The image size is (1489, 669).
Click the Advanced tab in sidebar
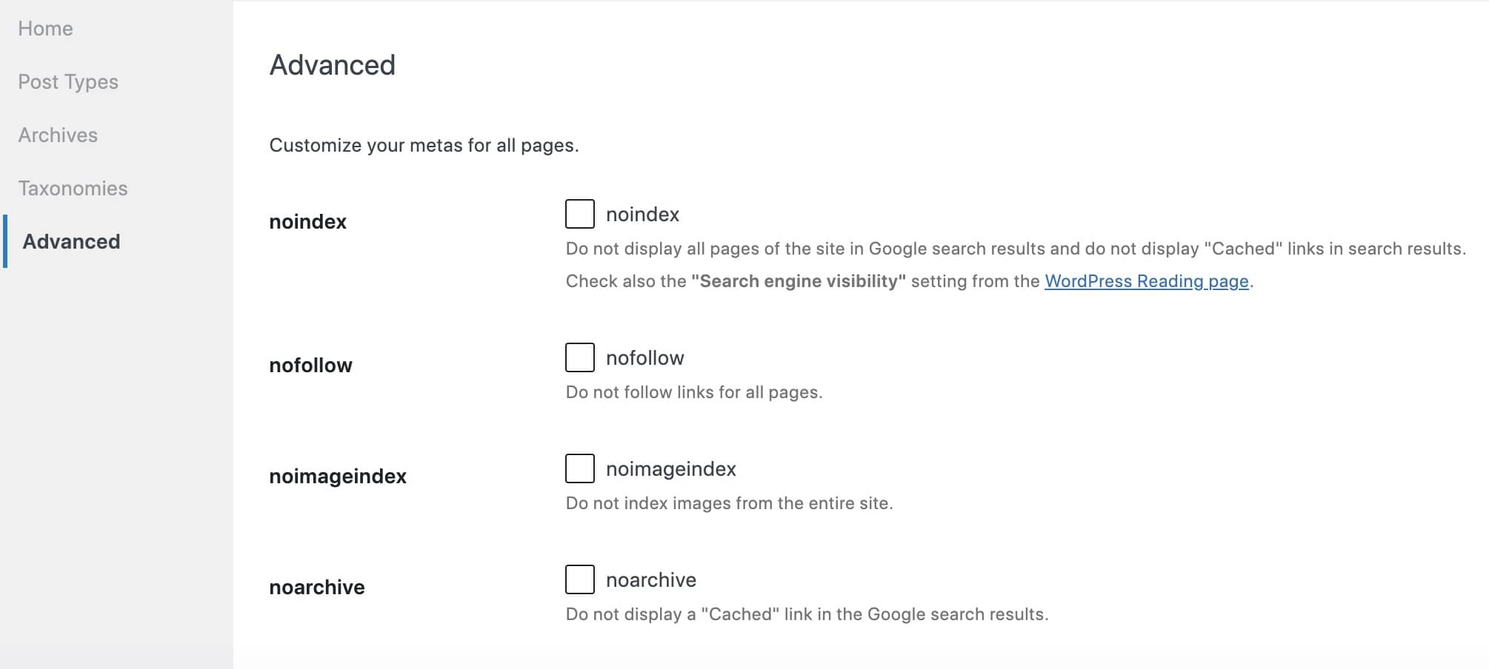tap(71, 242)
